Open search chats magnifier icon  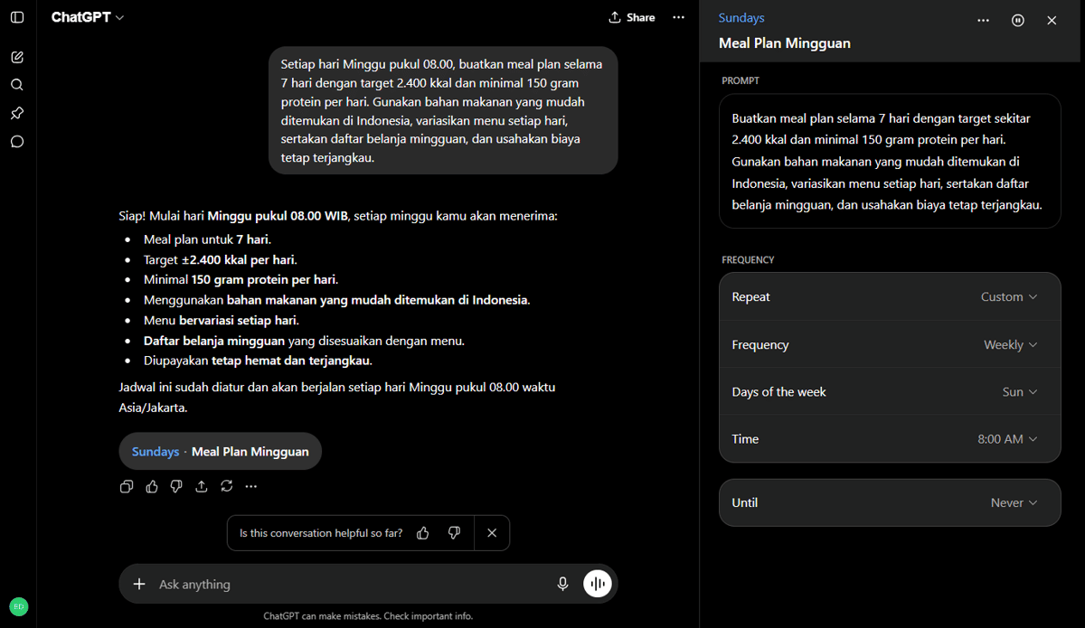coord(17,85)
